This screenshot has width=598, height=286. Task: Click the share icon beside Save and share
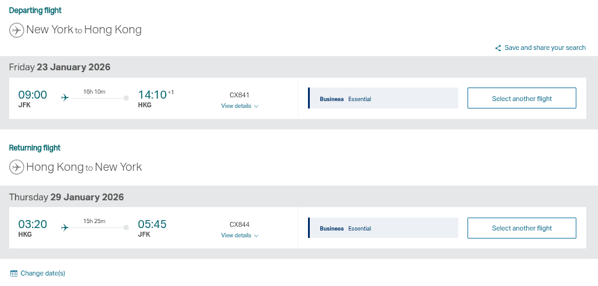(x=498, y=48)
